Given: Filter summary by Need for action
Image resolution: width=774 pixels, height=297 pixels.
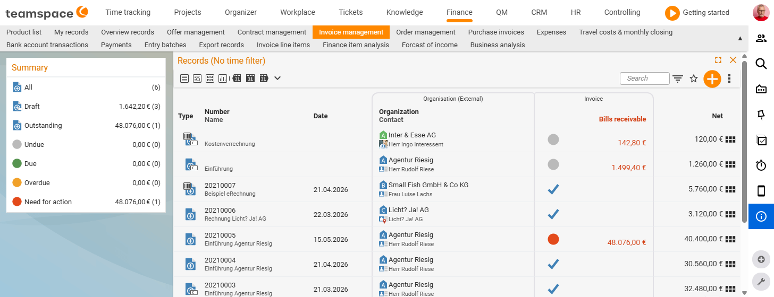Looking at the screenshot, I should pyautogui.click(x=86, y=202).
